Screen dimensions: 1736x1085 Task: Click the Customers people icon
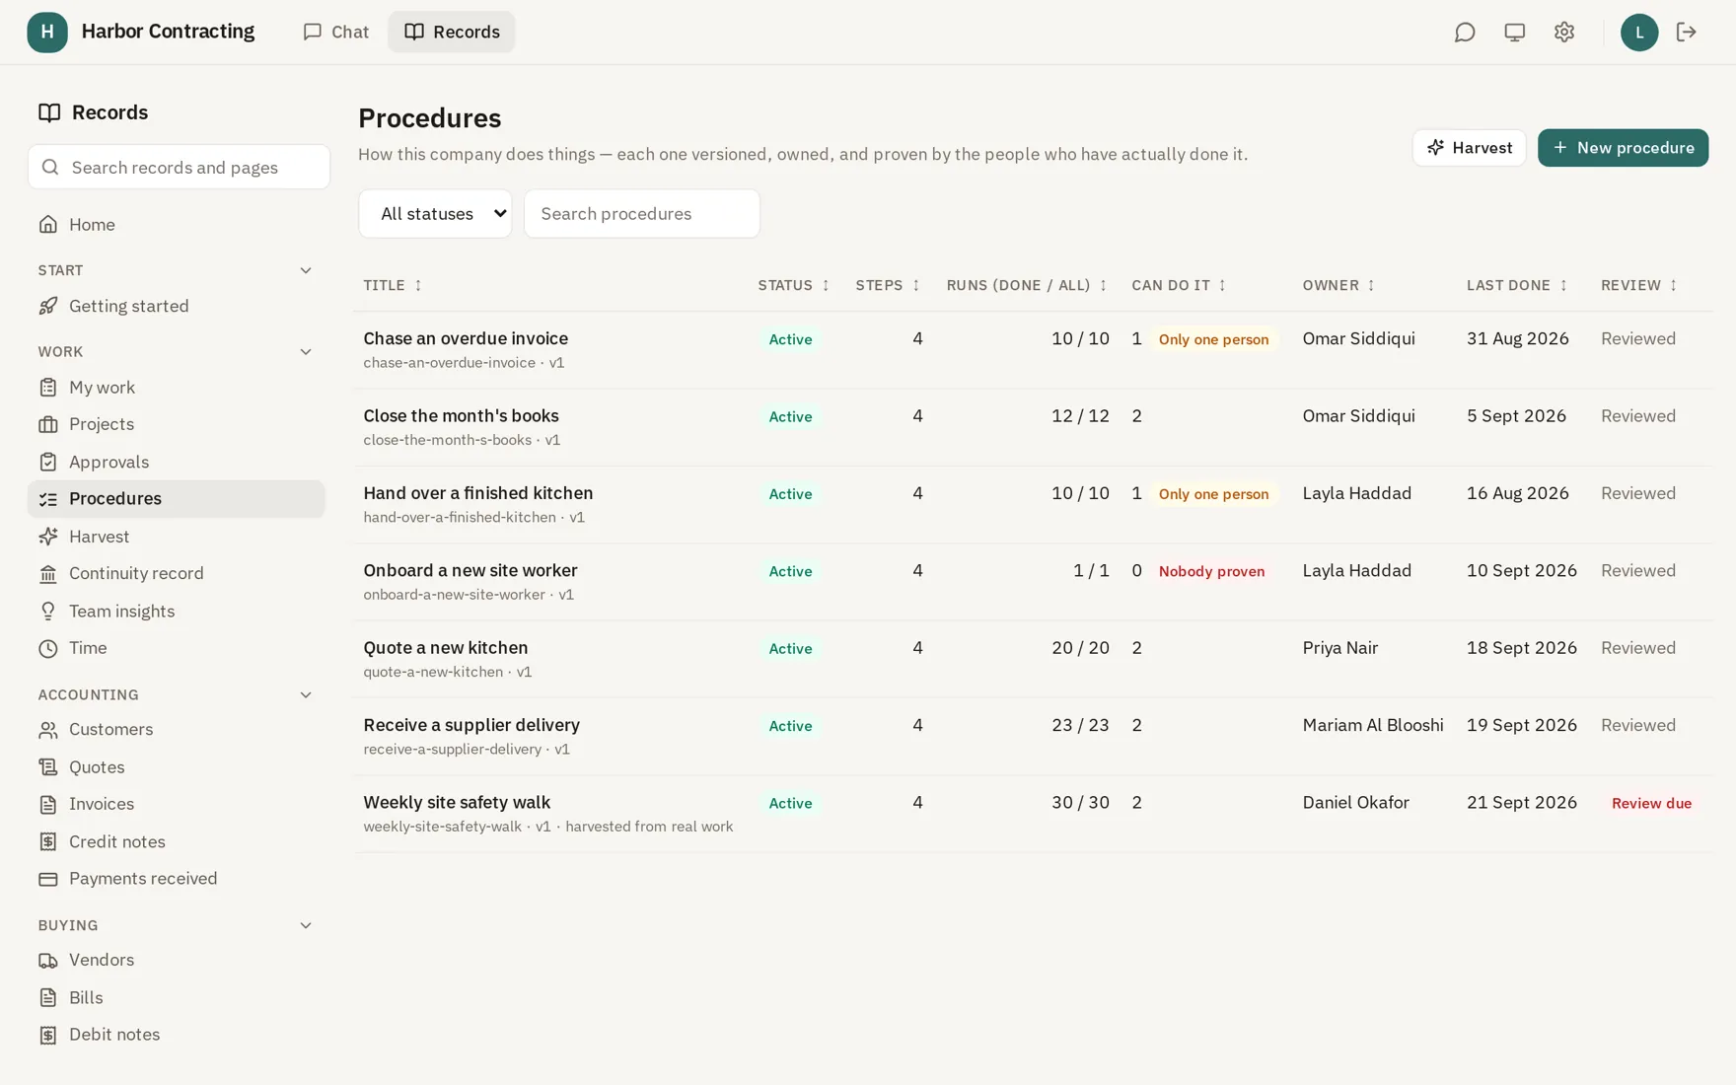click(x=48, y=729)
